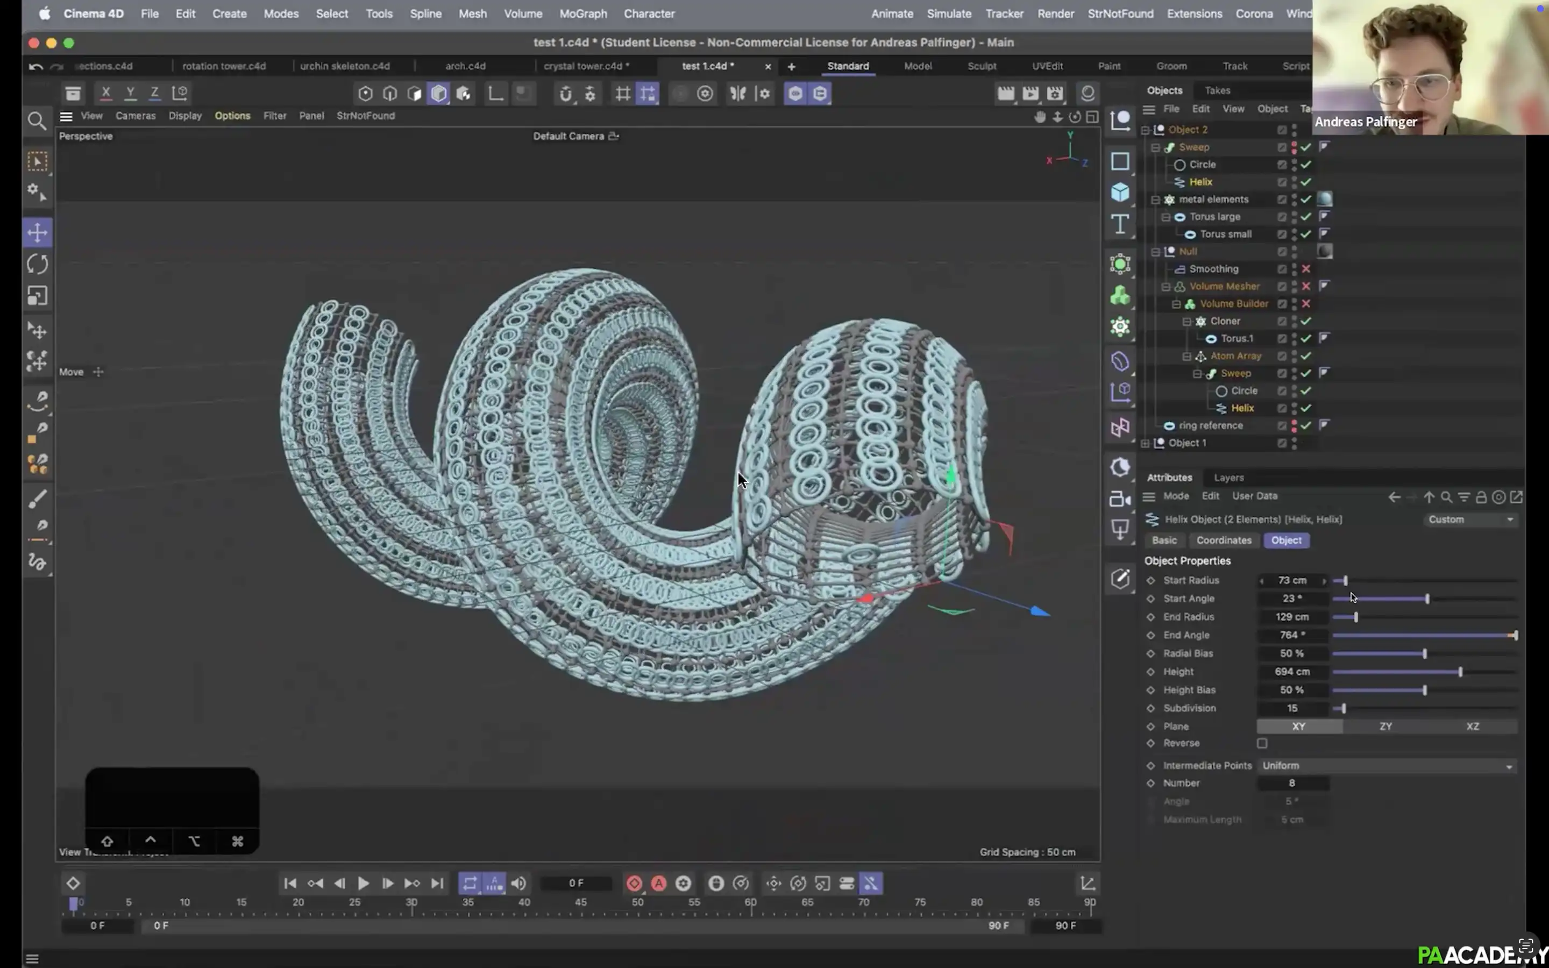Click the Attributes back arrow
The height and width of the screenshot is (968, 1549).
[x=1394, y=497]
